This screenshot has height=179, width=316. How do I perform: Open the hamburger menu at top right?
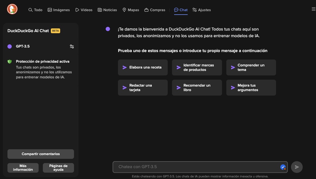click(x=313, y=9)
